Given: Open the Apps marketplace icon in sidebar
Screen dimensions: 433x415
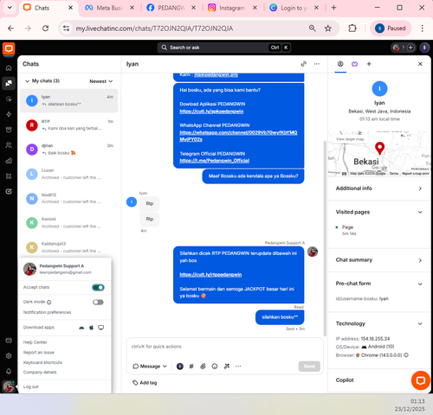Looking at the screenshot, I should pos(9,176).
